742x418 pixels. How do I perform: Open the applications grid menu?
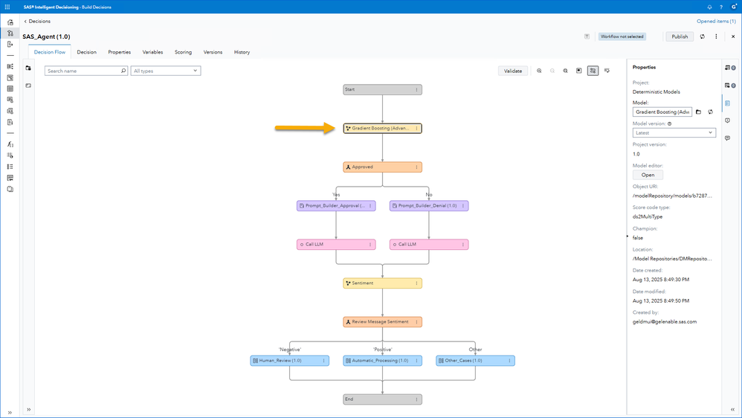point(7,7)
